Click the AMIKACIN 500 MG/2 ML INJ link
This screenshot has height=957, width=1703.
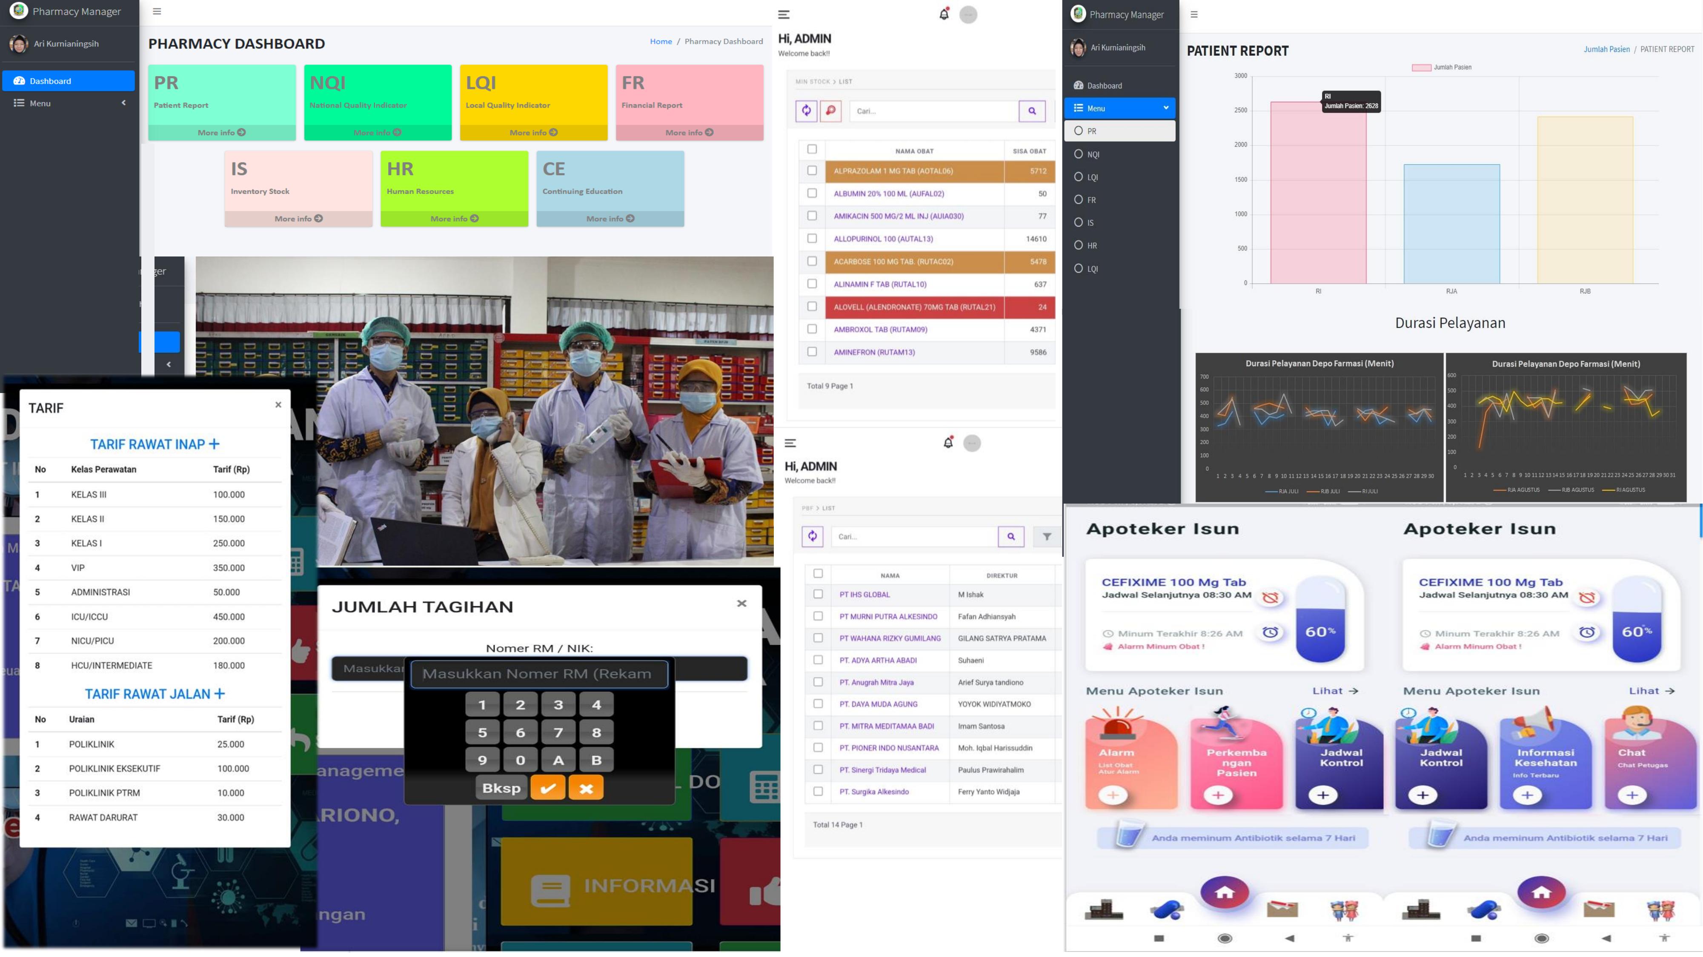click(899, 216)
